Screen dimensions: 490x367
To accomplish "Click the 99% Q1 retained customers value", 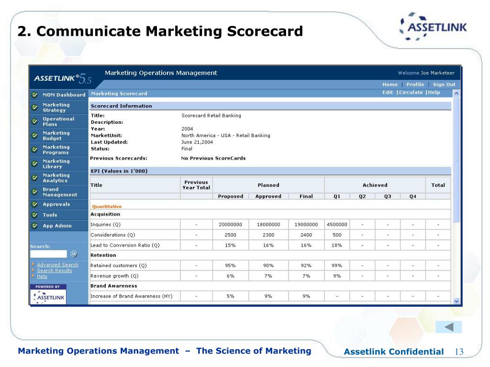I will (337, 266).
